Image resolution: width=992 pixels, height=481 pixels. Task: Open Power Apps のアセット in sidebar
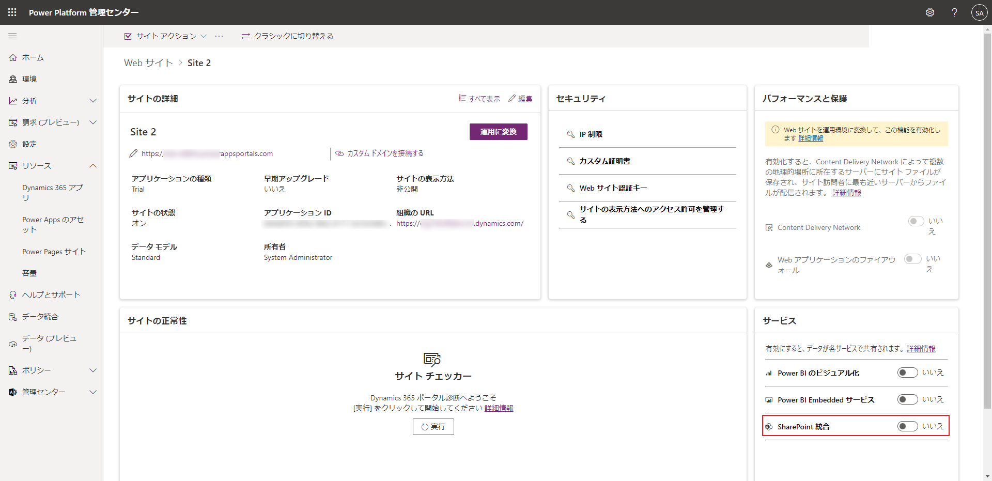[x=52, y=225]
